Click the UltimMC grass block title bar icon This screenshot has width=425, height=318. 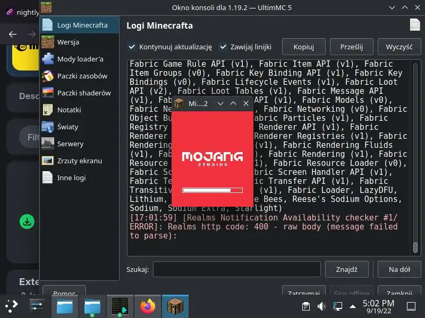(x=46, y=7)
